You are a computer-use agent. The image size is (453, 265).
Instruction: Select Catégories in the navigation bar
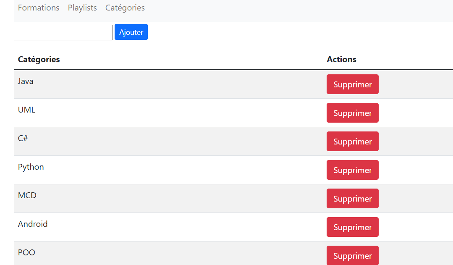[x=125, y=8]
